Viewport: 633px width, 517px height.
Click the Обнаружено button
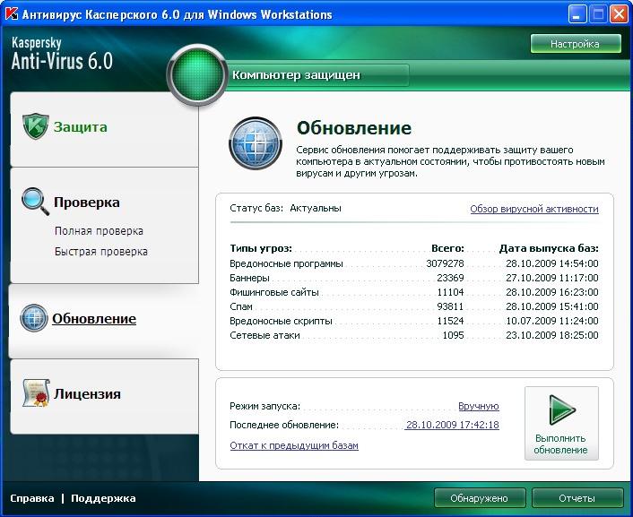pos(480,498)
